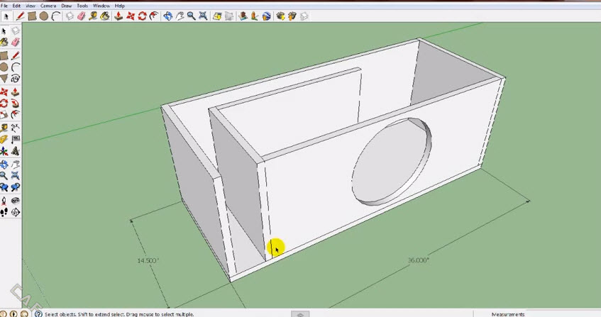
Task: Activate the Rotate tool in the horizontal toolbar
Action: tap(142, 16)
